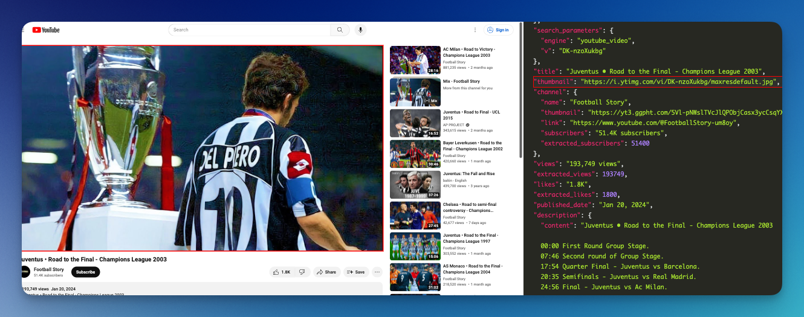The width and height of the screenshot is (804, 317).
Task: Click the "title" line in JSON panel
Action: click(x=650, y=71)
